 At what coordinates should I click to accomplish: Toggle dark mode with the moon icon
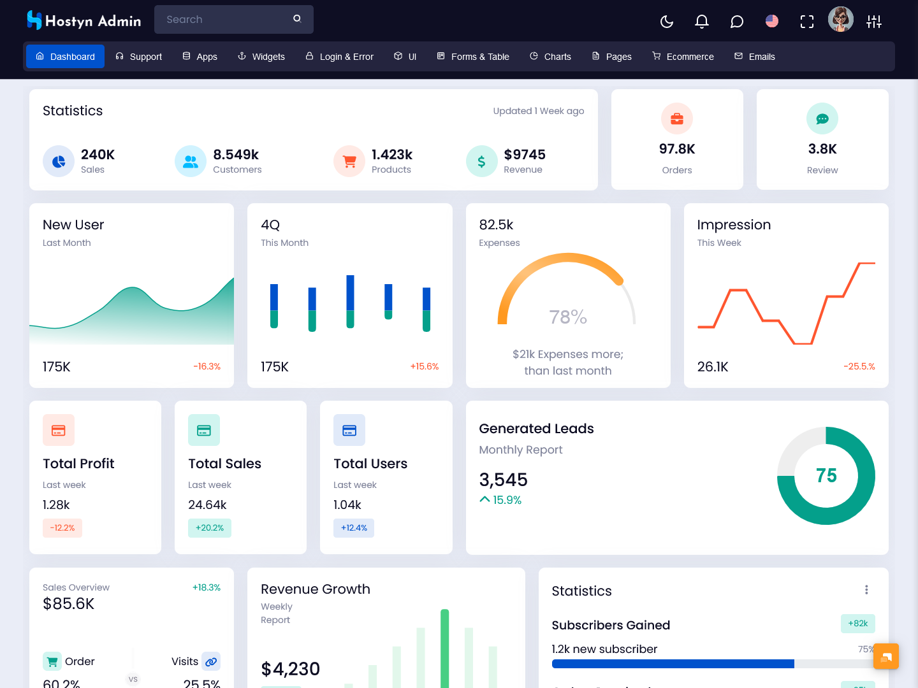point(667,22)
